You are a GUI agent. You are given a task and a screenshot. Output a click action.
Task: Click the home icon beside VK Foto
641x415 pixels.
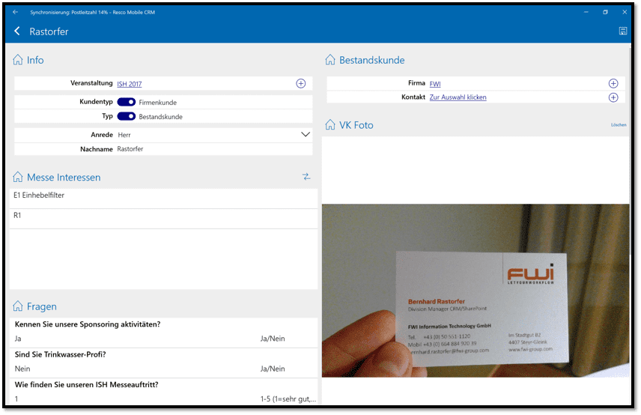pos(330,124)
